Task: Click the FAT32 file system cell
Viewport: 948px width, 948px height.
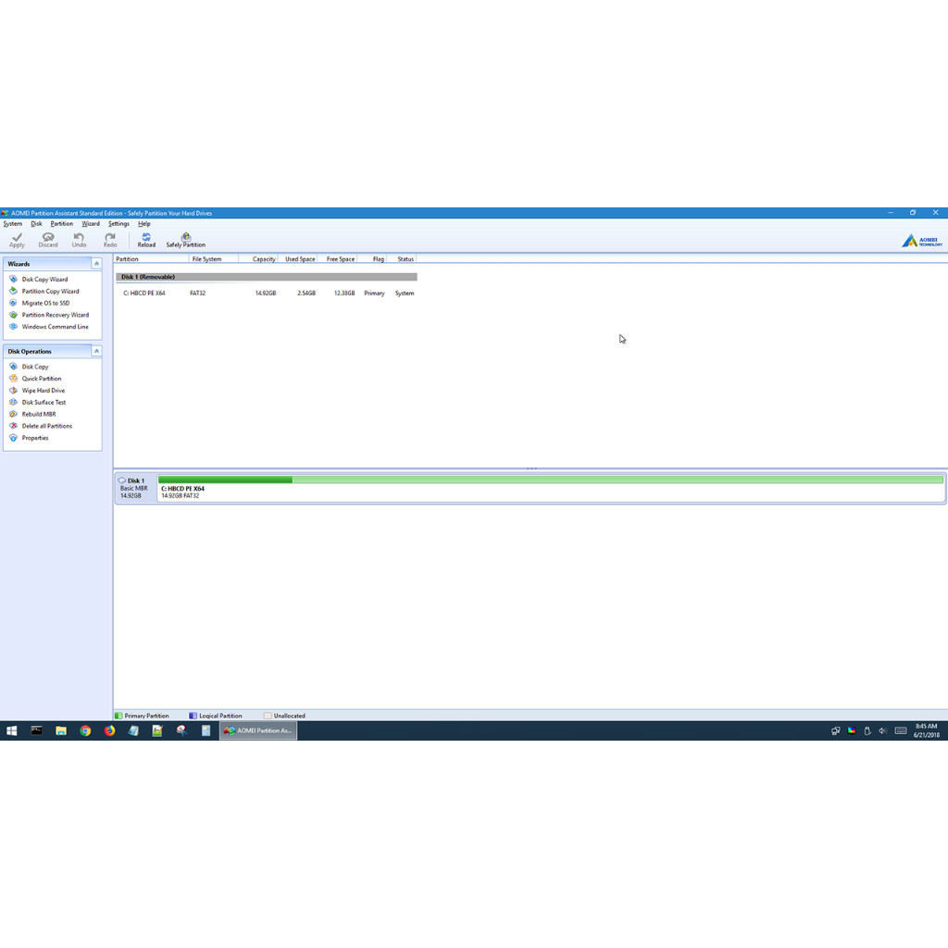Action: coord(198,293)
